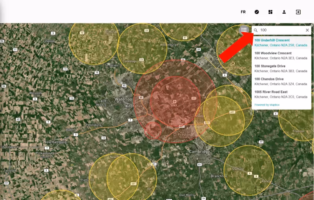The image size is (314, 200).
Task: Open the user profile icon
Action: 284,12
